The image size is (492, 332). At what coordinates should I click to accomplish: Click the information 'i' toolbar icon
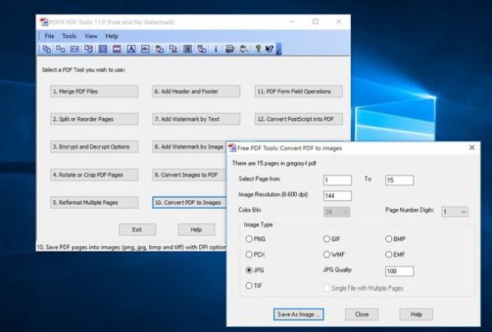[x=216, y=50]
